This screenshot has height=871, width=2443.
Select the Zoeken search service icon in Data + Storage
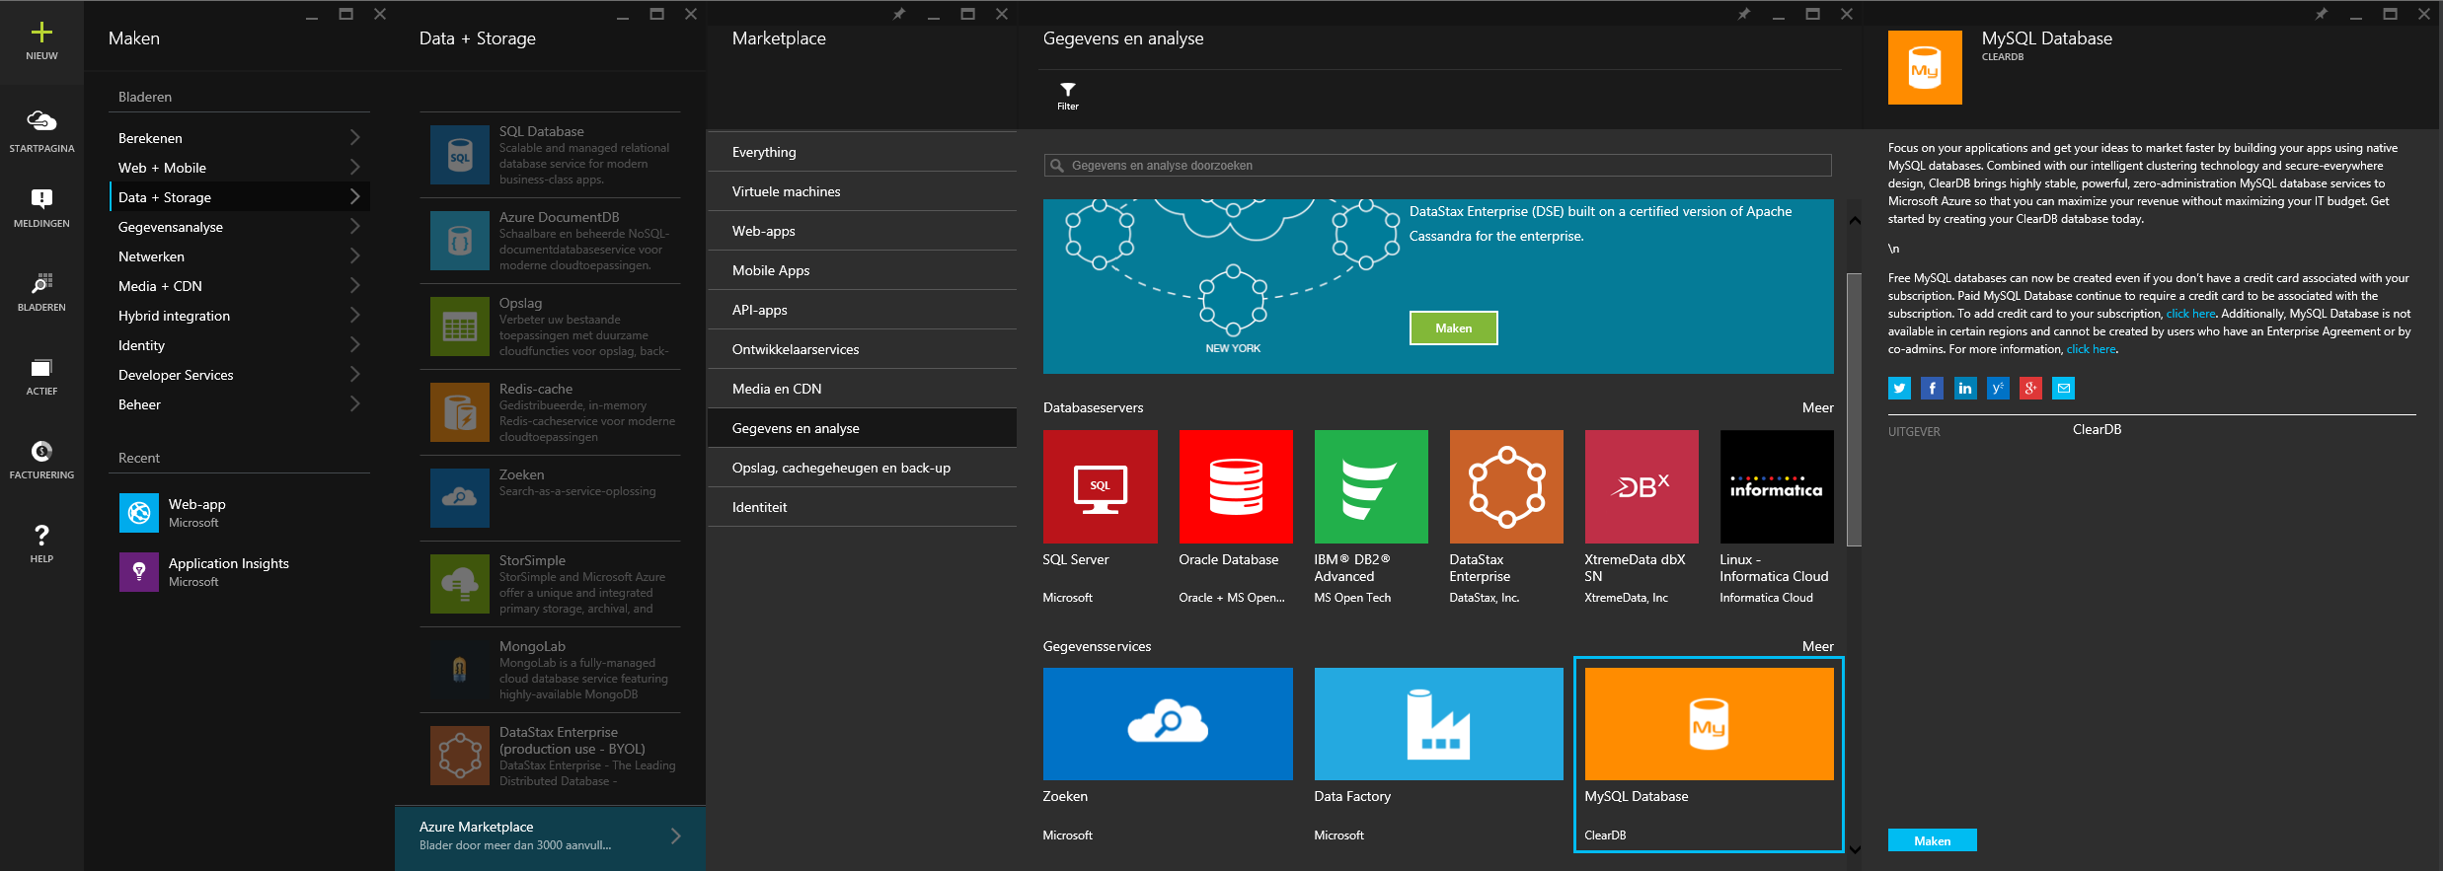[460, 498]
